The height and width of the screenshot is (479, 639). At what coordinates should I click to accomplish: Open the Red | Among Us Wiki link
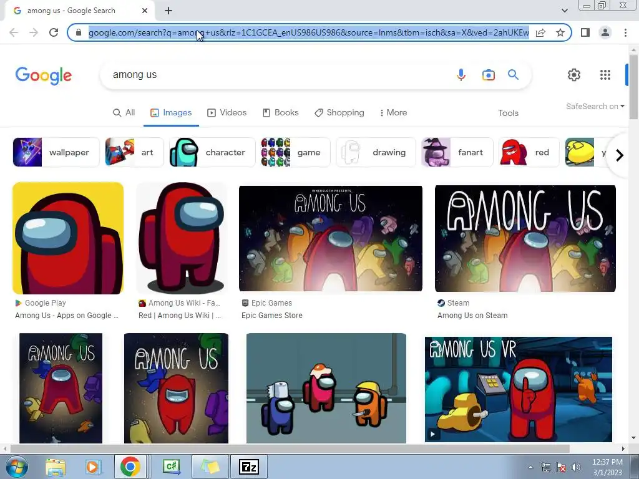tap(180, 316)
